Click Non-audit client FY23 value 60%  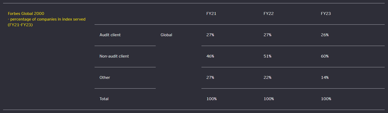(325, 56)
